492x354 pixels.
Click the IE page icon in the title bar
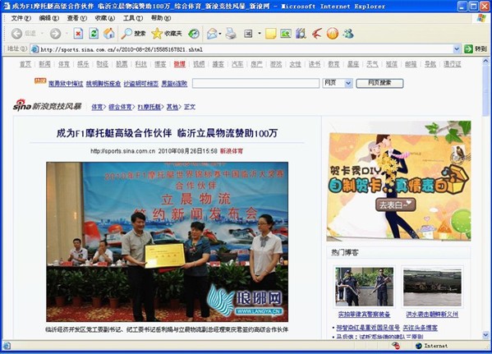click(7, 6)
